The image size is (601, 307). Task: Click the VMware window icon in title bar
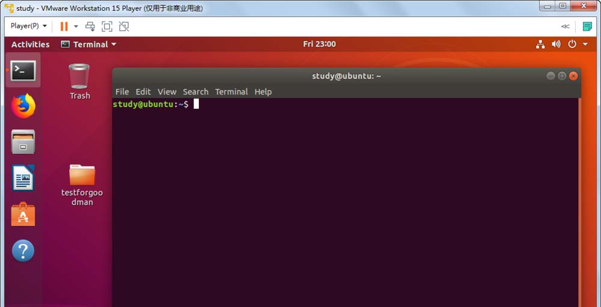[9, 8]
